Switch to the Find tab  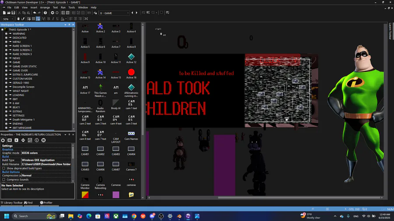point(28,203)
